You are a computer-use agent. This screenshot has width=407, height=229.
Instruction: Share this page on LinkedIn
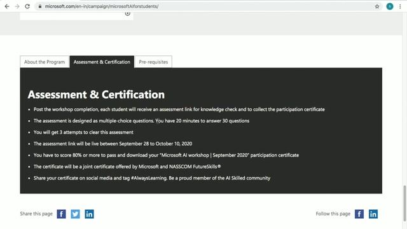(89, 214)
